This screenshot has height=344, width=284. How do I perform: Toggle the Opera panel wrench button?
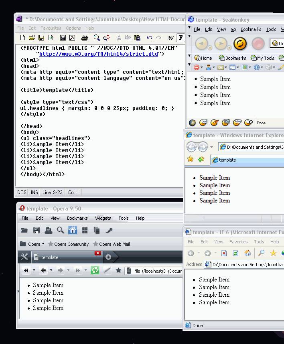tap(24, 257)
